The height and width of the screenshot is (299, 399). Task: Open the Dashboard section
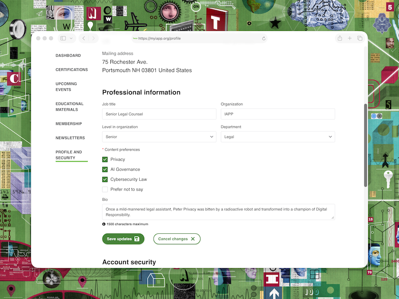(68, 55)
